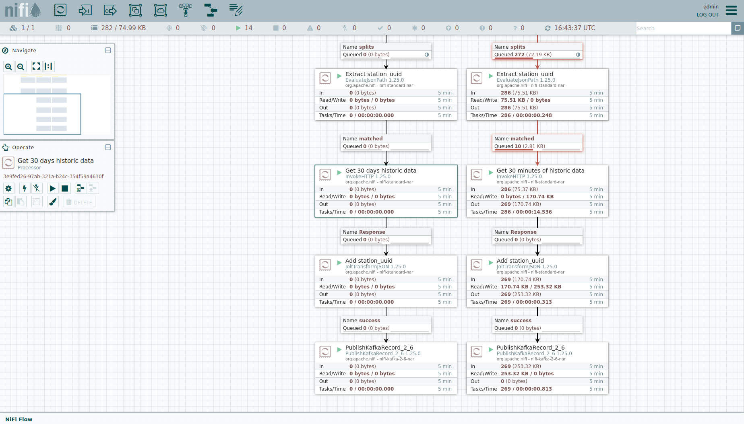Collapse the Navigate panel
The height and width of the screenshot is (424, 744).
point(108,50)
